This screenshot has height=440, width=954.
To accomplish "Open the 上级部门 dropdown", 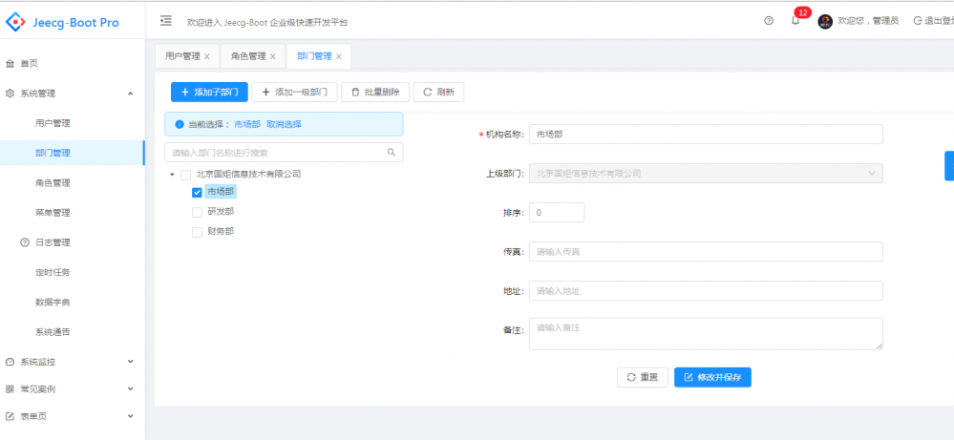I will click(706, 173).
